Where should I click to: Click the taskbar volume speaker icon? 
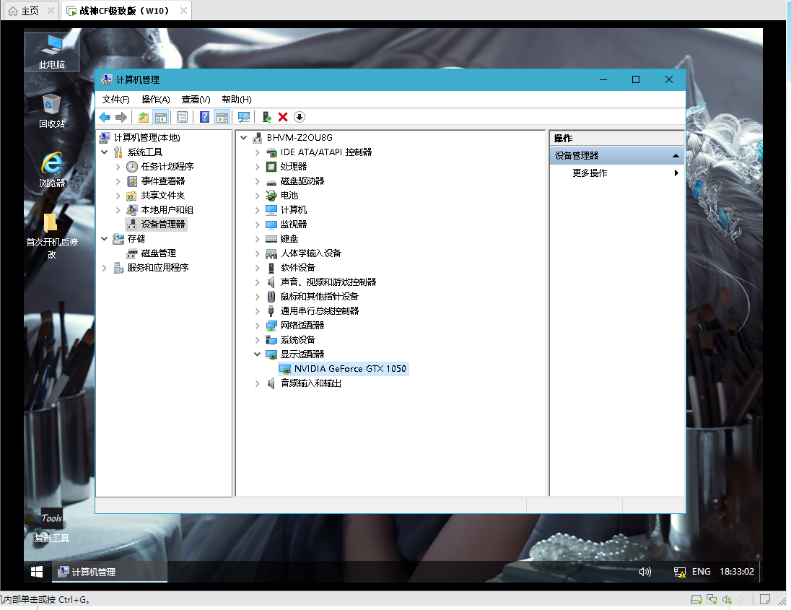644,572
